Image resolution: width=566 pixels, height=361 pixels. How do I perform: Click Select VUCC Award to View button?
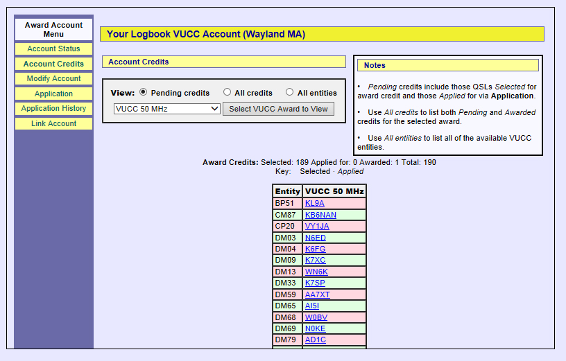point(278,109)
